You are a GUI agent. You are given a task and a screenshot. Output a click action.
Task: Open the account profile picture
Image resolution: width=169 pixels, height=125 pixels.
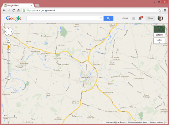[x=160, y=18]
